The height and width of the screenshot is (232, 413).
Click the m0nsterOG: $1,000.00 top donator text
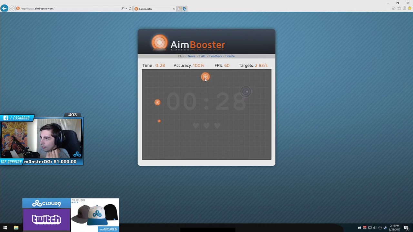click(x=50, y=162)
